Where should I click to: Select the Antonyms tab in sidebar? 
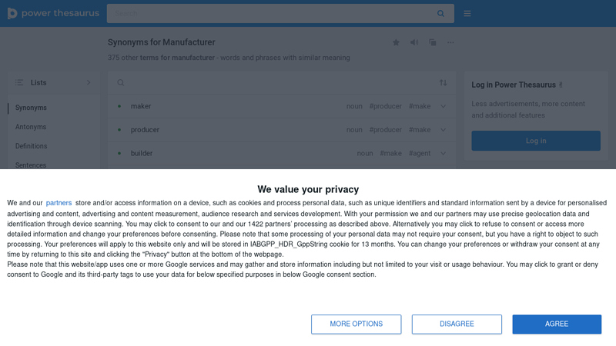tap(31, 127)
